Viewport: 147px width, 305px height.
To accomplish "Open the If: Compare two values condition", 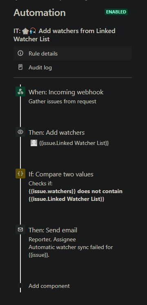I will [x=61, y=174].
